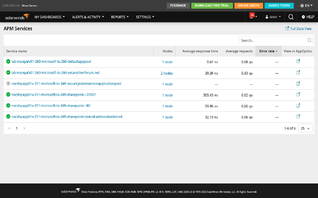Open the My Dashboards menu
318x198 pixels.
coord(49,17)
